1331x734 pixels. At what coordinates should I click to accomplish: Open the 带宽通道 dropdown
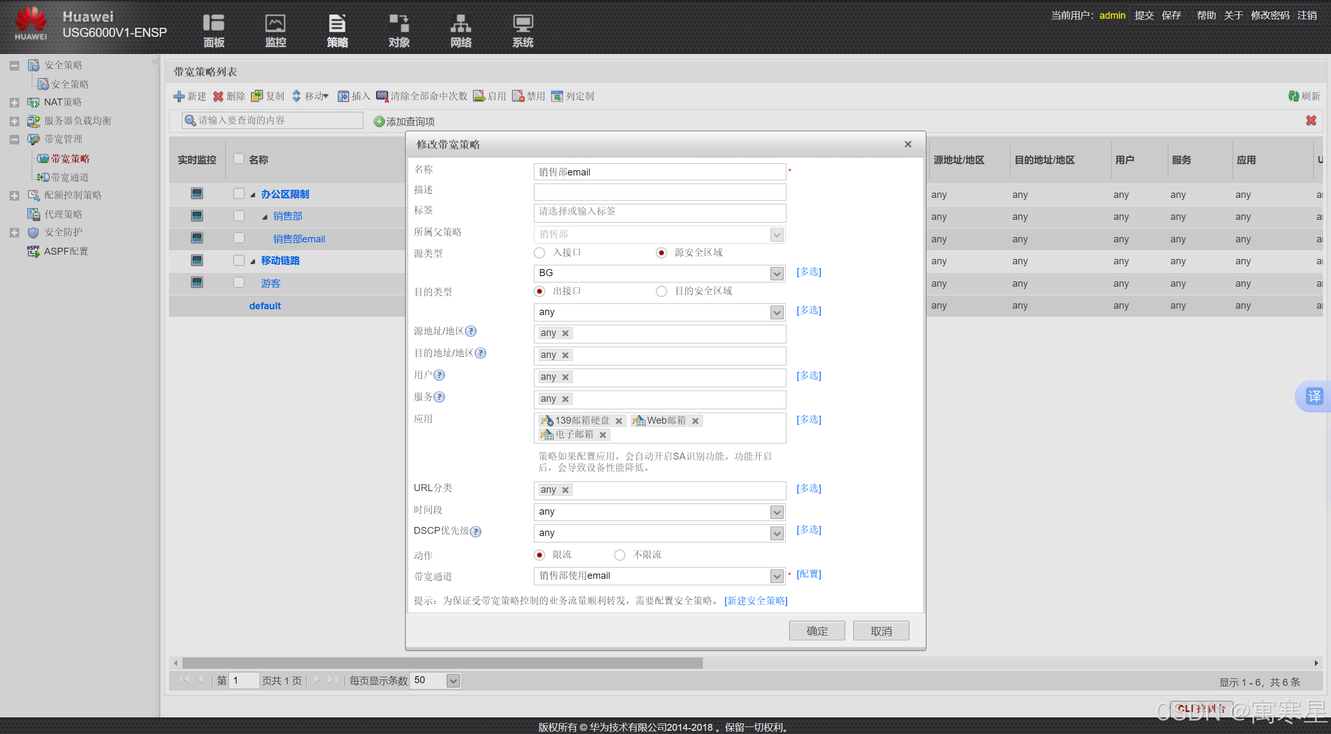777,576
